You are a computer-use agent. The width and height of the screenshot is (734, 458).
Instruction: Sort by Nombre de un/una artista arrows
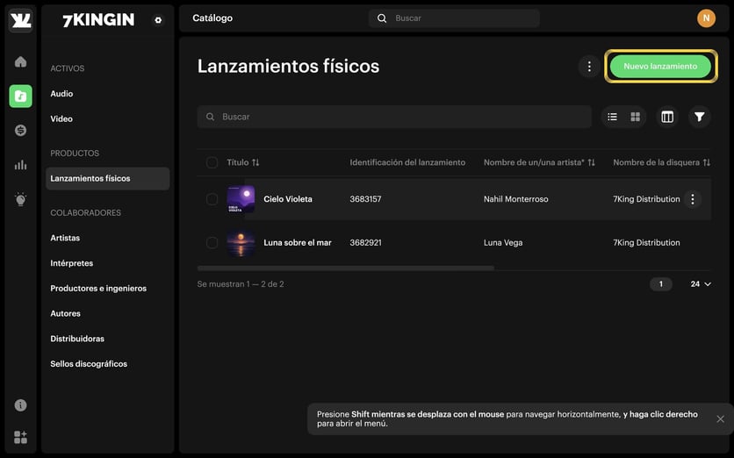[x=591, y=162]
